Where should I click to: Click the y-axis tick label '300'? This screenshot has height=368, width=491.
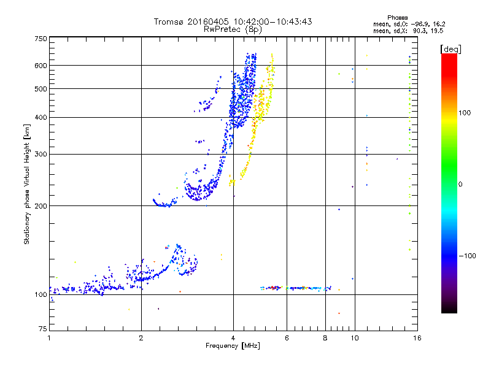tap(41, 155)
